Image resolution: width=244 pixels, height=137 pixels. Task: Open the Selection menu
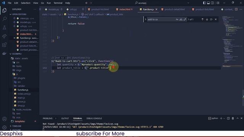(x=26, y=3)
